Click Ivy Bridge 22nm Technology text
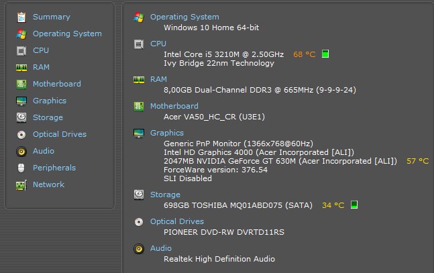Screen dimensions: 434x273 pos(219,63)
